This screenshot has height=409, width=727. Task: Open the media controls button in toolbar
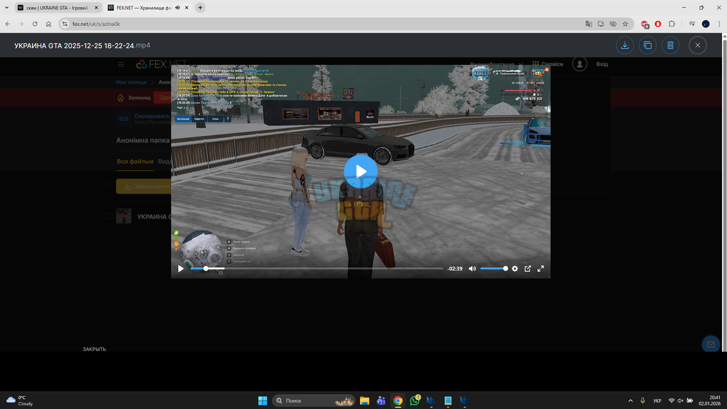[692, 24]
